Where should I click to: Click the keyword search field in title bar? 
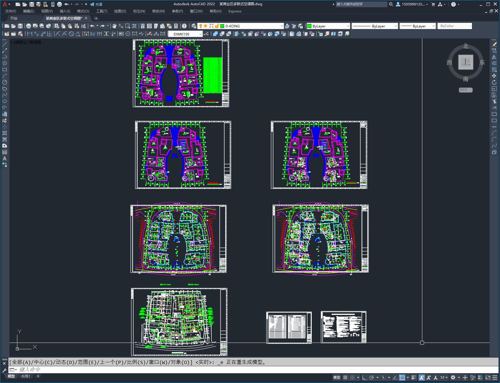click(361, 4)
